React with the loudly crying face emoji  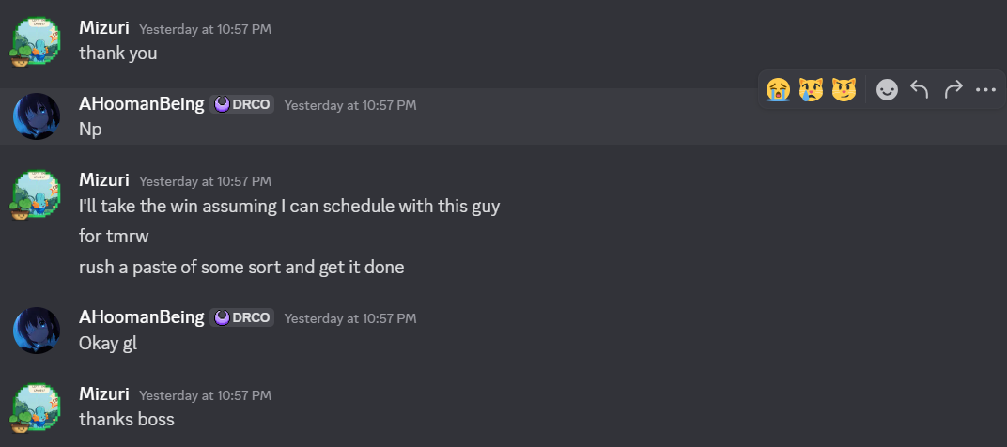pos(778,89)
